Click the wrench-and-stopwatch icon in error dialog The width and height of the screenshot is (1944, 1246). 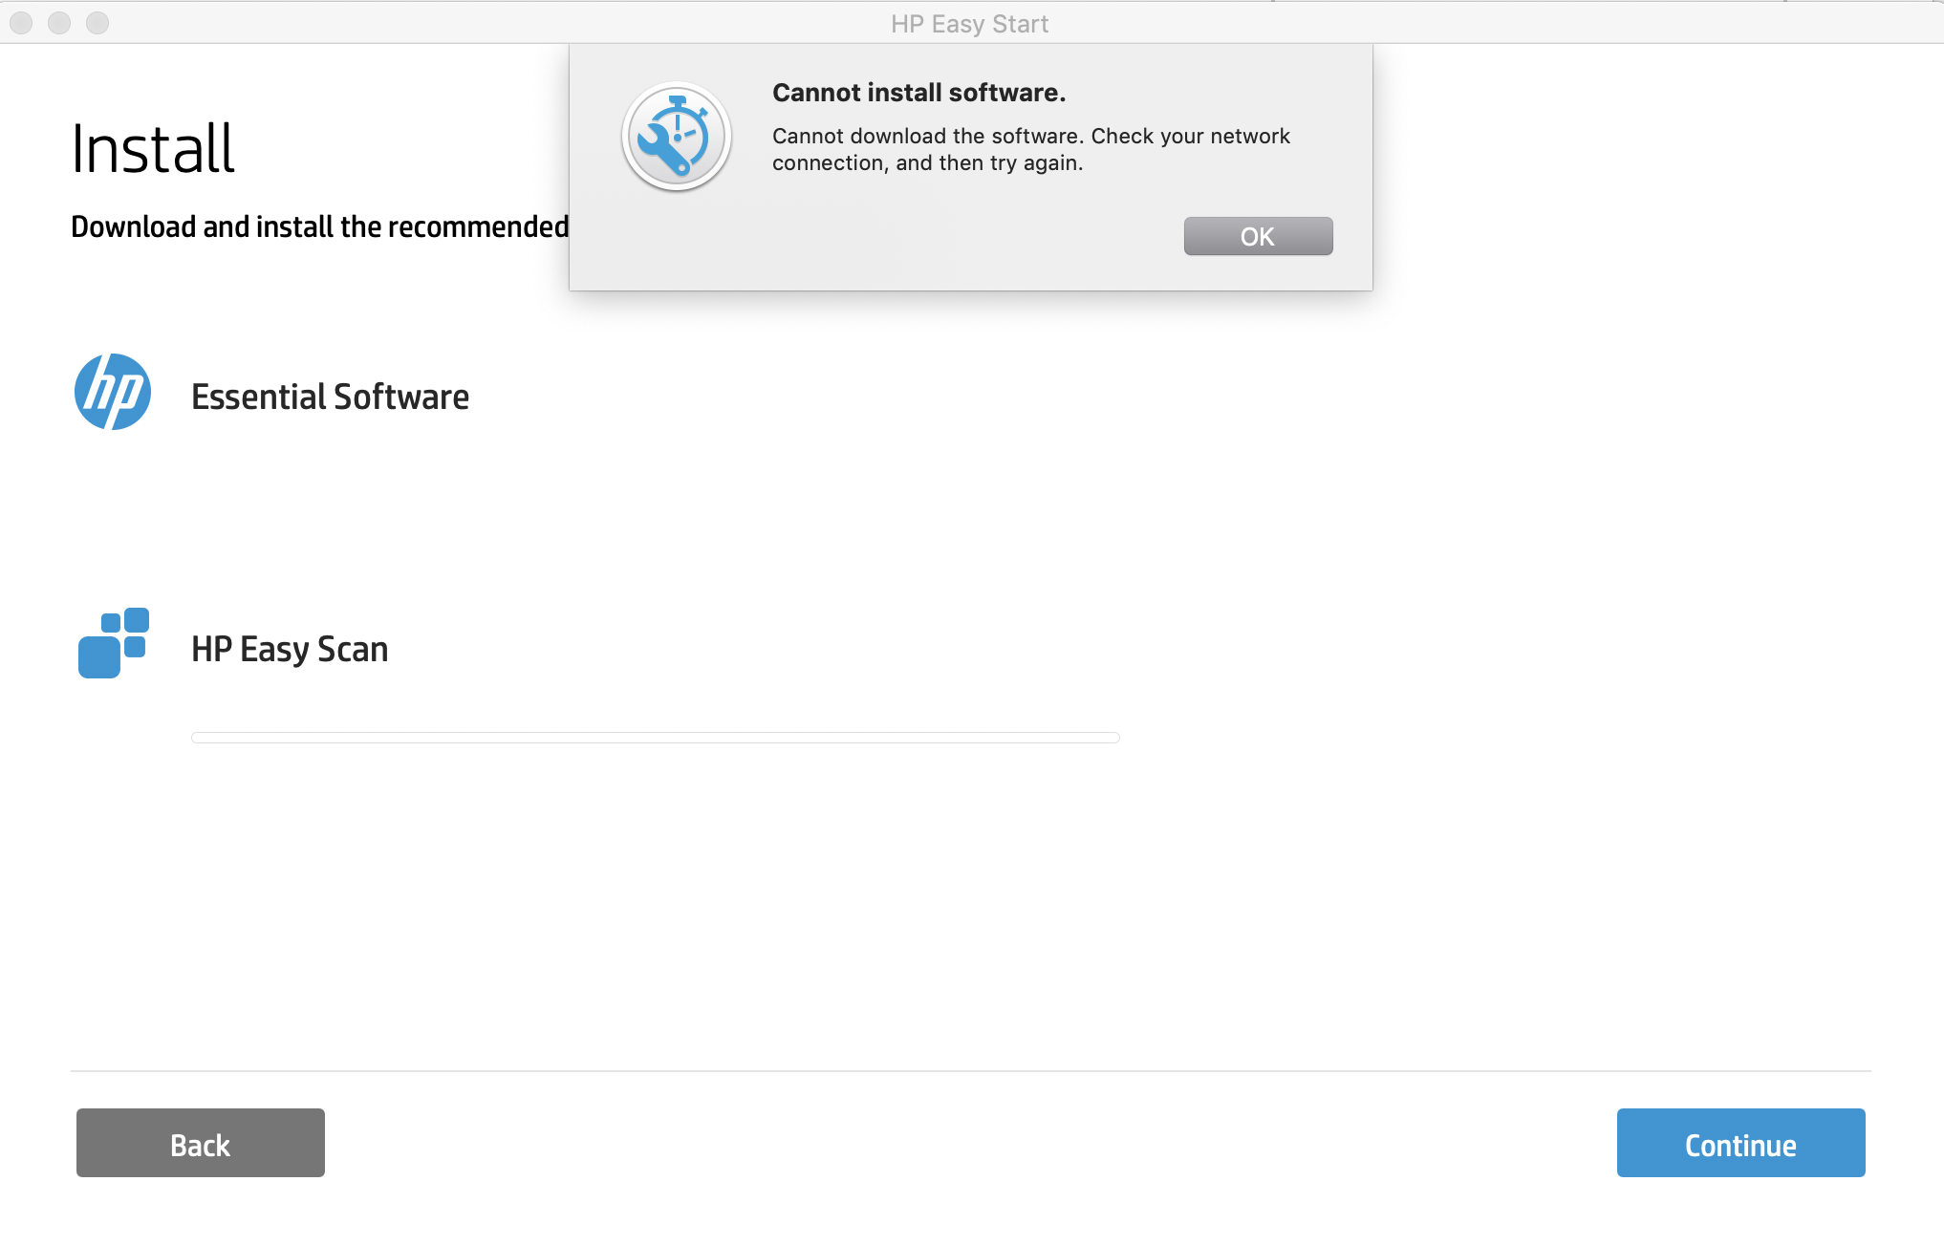677,136
